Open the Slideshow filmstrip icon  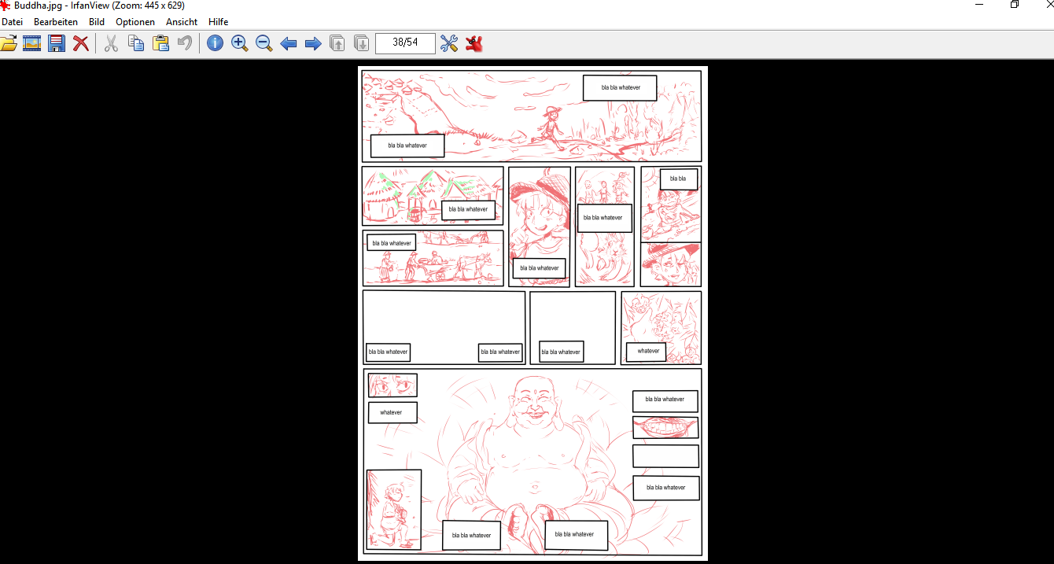tap(31, 43)
